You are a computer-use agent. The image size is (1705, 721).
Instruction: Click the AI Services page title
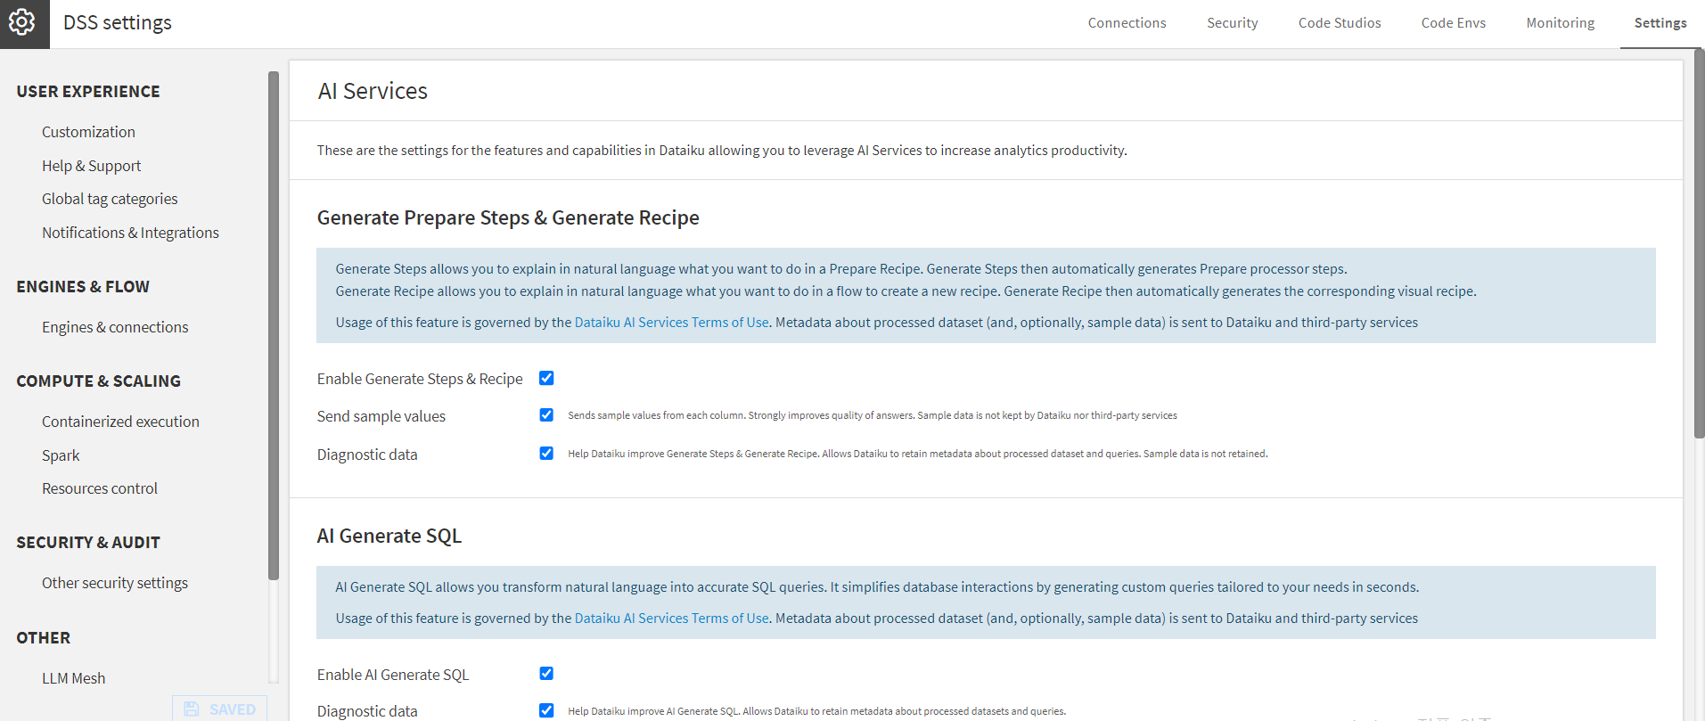coord(373,91)
